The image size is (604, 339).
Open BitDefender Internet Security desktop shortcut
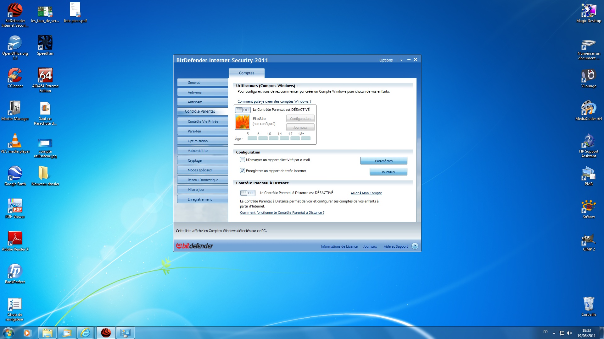(x=15, y=14)
